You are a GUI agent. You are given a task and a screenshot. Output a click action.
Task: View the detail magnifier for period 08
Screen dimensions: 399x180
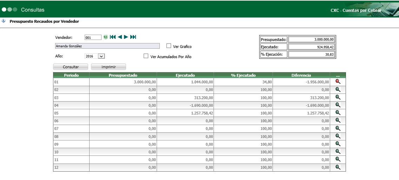(x=338, y=136)
